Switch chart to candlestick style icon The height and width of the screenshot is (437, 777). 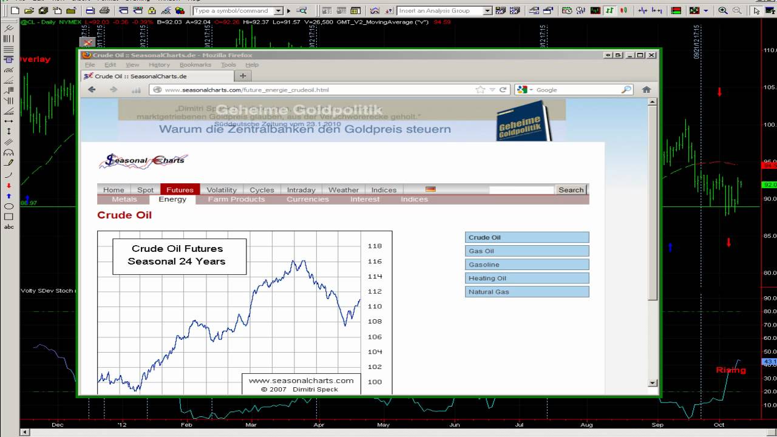623,11
